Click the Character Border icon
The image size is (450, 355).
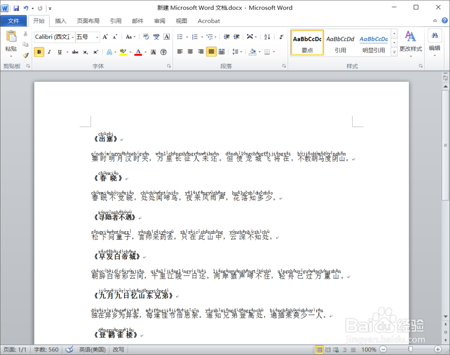[166, 37]
